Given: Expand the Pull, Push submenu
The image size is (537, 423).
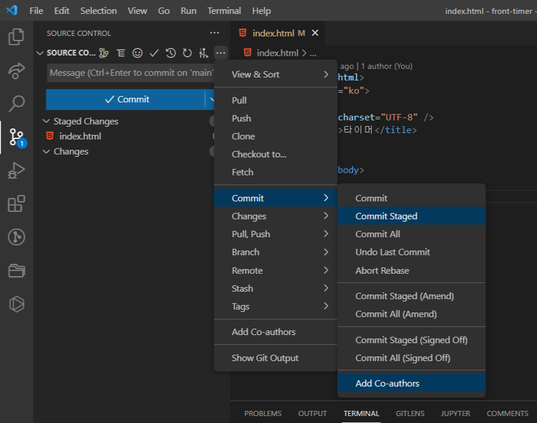Looking at the screenshot, I should [x=276, y=234].
